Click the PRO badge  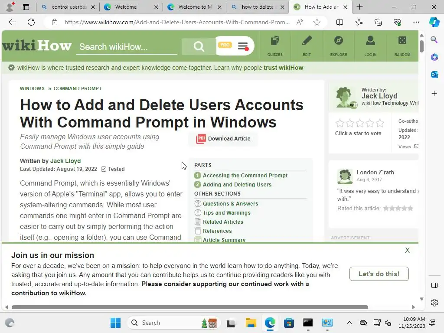pos(225,45)
